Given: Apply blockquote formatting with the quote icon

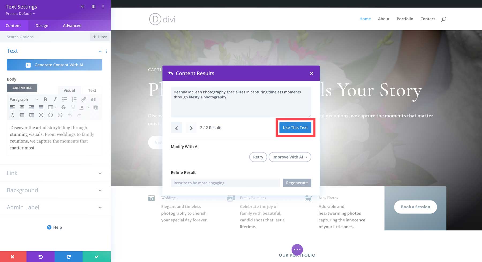Looking at the screenshot, I should tap(93, 99).
